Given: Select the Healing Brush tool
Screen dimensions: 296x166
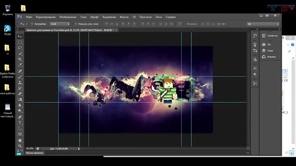Looking at the screenshot, I should tap(20, 71).
